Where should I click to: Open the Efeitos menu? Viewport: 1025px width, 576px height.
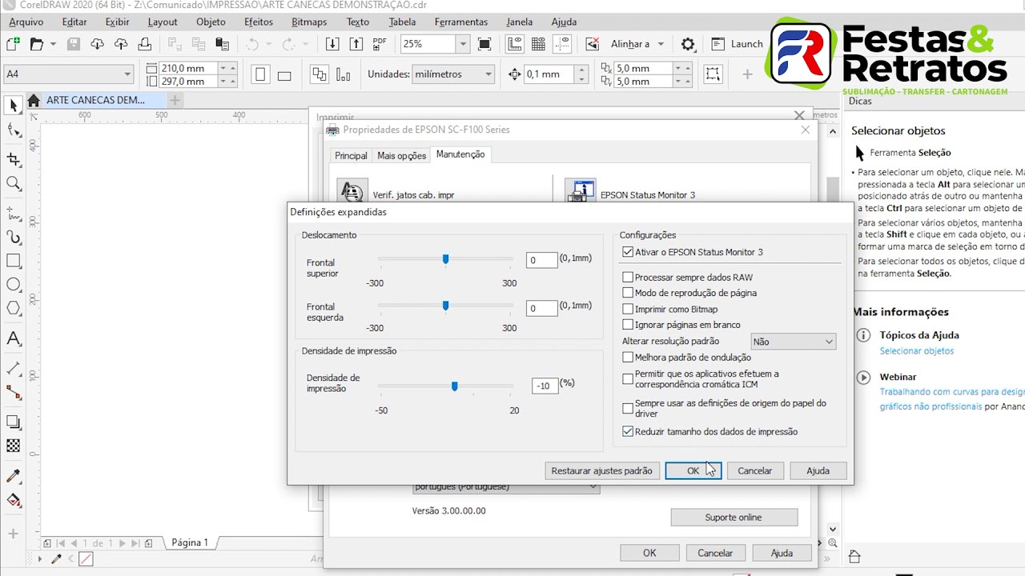tap(259, 22)
